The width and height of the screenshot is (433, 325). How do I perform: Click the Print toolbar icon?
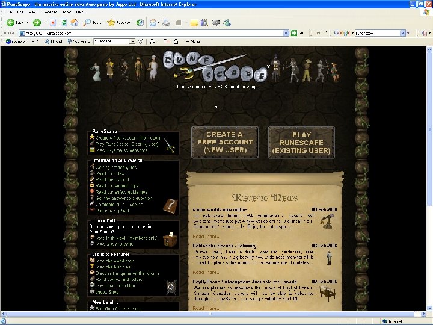coord(166,23)
